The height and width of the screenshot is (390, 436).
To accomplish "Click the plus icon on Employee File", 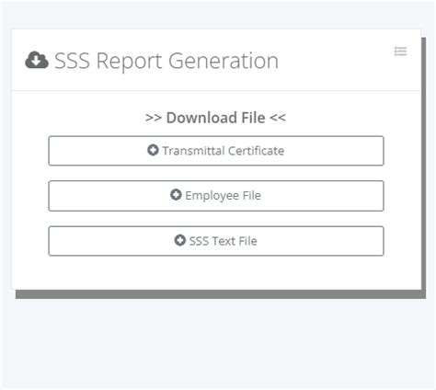I will (176, 195).
